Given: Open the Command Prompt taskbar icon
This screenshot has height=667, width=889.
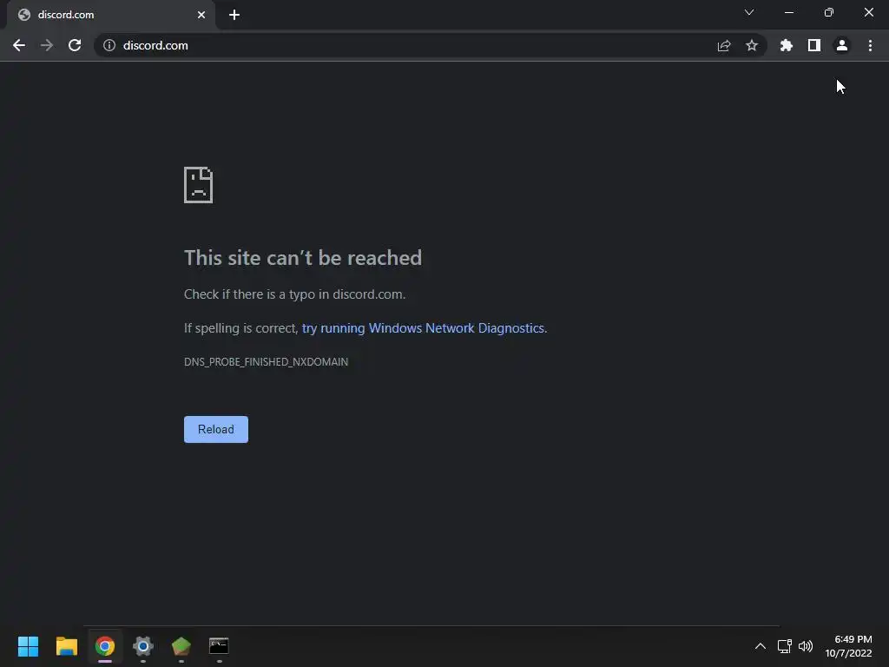Looking at the screenshot, I should (x=219, y=646).
